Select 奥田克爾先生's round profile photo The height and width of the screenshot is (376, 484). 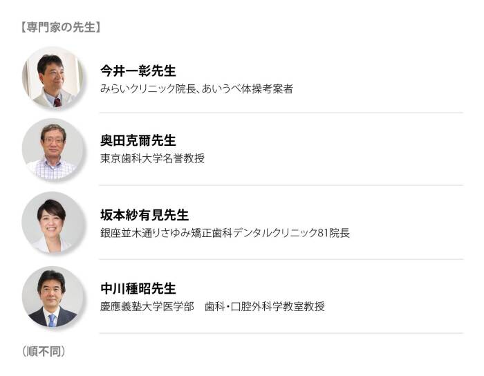tap(53, 149)
